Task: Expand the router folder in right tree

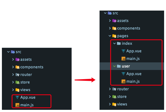Action: pyautogui.click(x=110, y=89)
